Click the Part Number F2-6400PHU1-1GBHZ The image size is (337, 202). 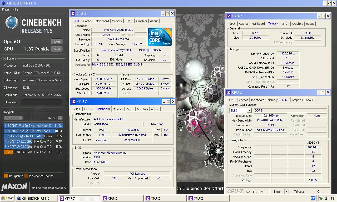270,130
